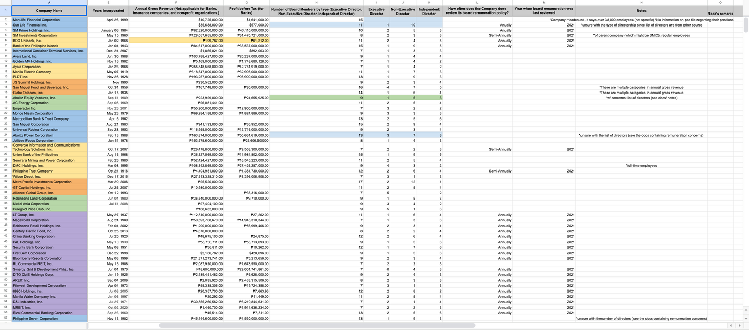Click the Emperador Inc. cell
Image resolution: width=749 pixels, height=330 pixels.
pyautogui.click(x=49, y=108)
